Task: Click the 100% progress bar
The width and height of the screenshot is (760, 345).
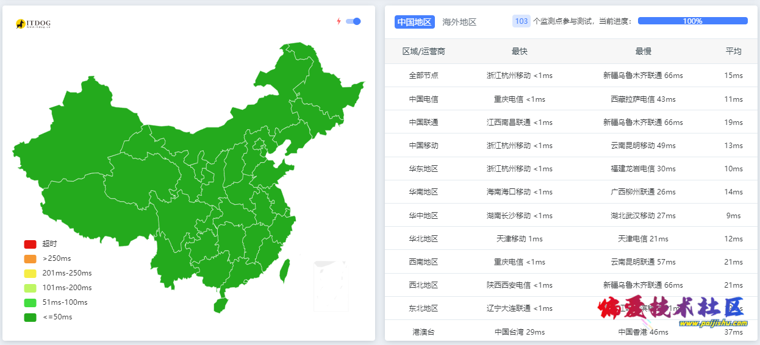Action: (692, 21)
